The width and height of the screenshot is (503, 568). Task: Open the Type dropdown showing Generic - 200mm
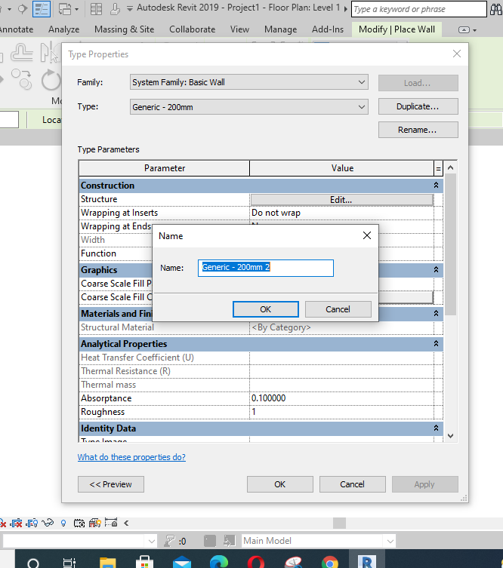click(x=249, y=107)
